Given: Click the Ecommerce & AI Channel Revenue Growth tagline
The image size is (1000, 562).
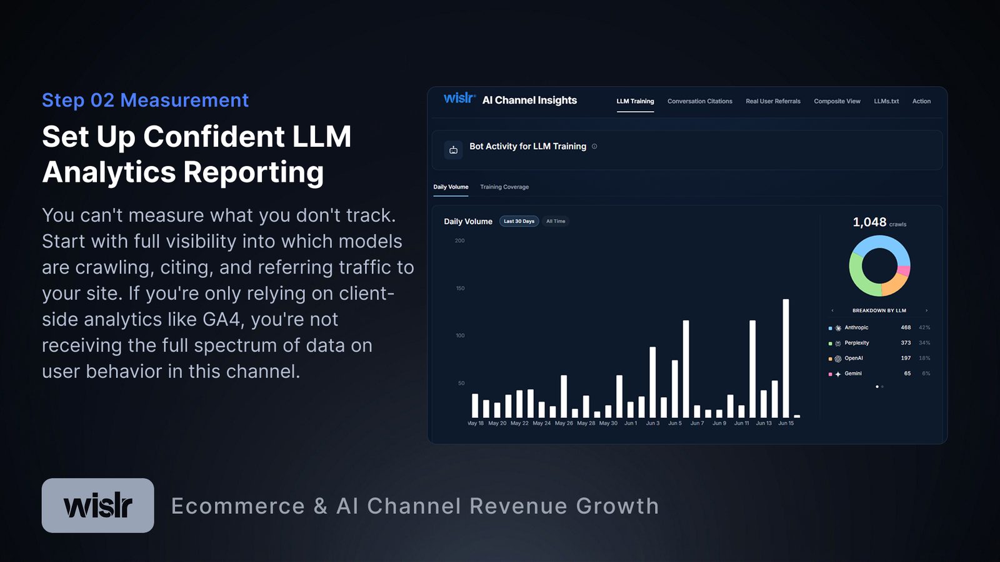Looking at the screenshot, I should tap(415, 506).
